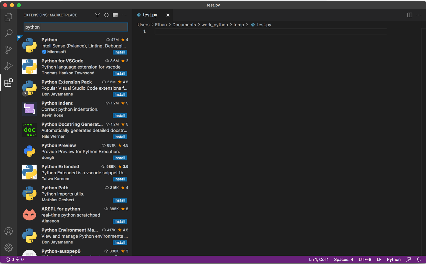Click the Ethan breadcrumb
The height and width of the screenshot is (264, 426).
tap(161, 25)
